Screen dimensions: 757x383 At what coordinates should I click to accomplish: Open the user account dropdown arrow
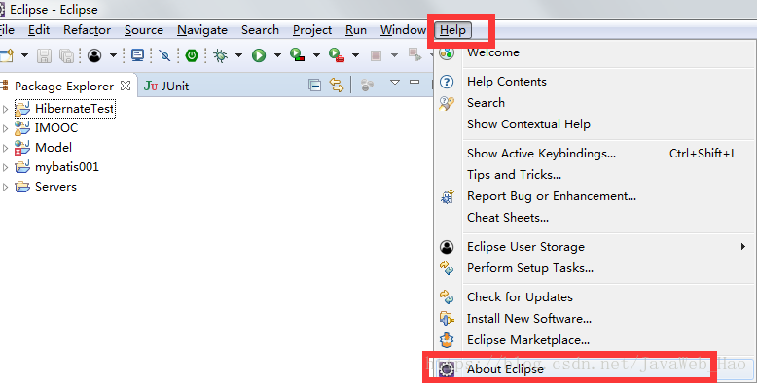pos(113,55)
